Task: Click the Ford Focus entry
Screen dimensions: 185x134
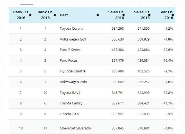Action: 69,60
